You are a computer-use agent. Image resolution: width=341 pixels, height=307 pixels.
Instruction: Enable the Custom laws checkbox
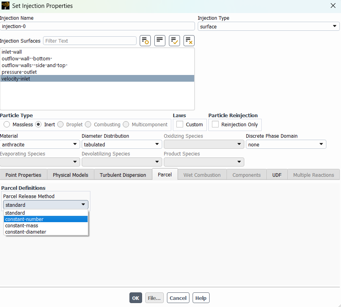pos(180,124)
